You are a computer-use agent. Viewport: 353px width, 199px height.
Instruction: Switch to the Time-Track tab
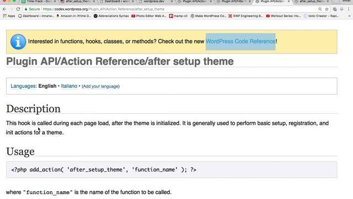(39, 2)
